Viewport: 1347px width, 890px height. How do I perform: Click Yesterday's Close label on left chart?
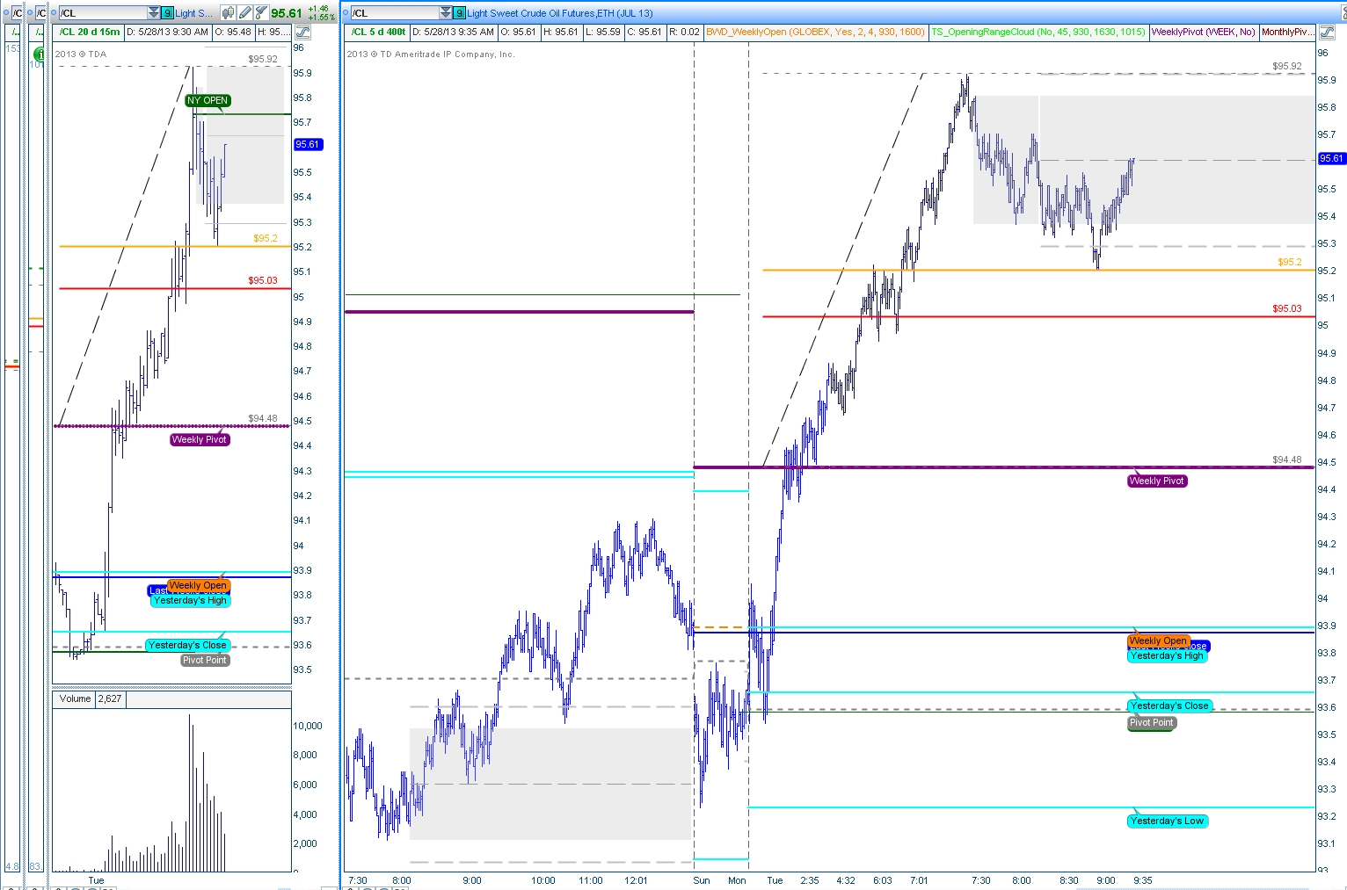tap(187, 645)
